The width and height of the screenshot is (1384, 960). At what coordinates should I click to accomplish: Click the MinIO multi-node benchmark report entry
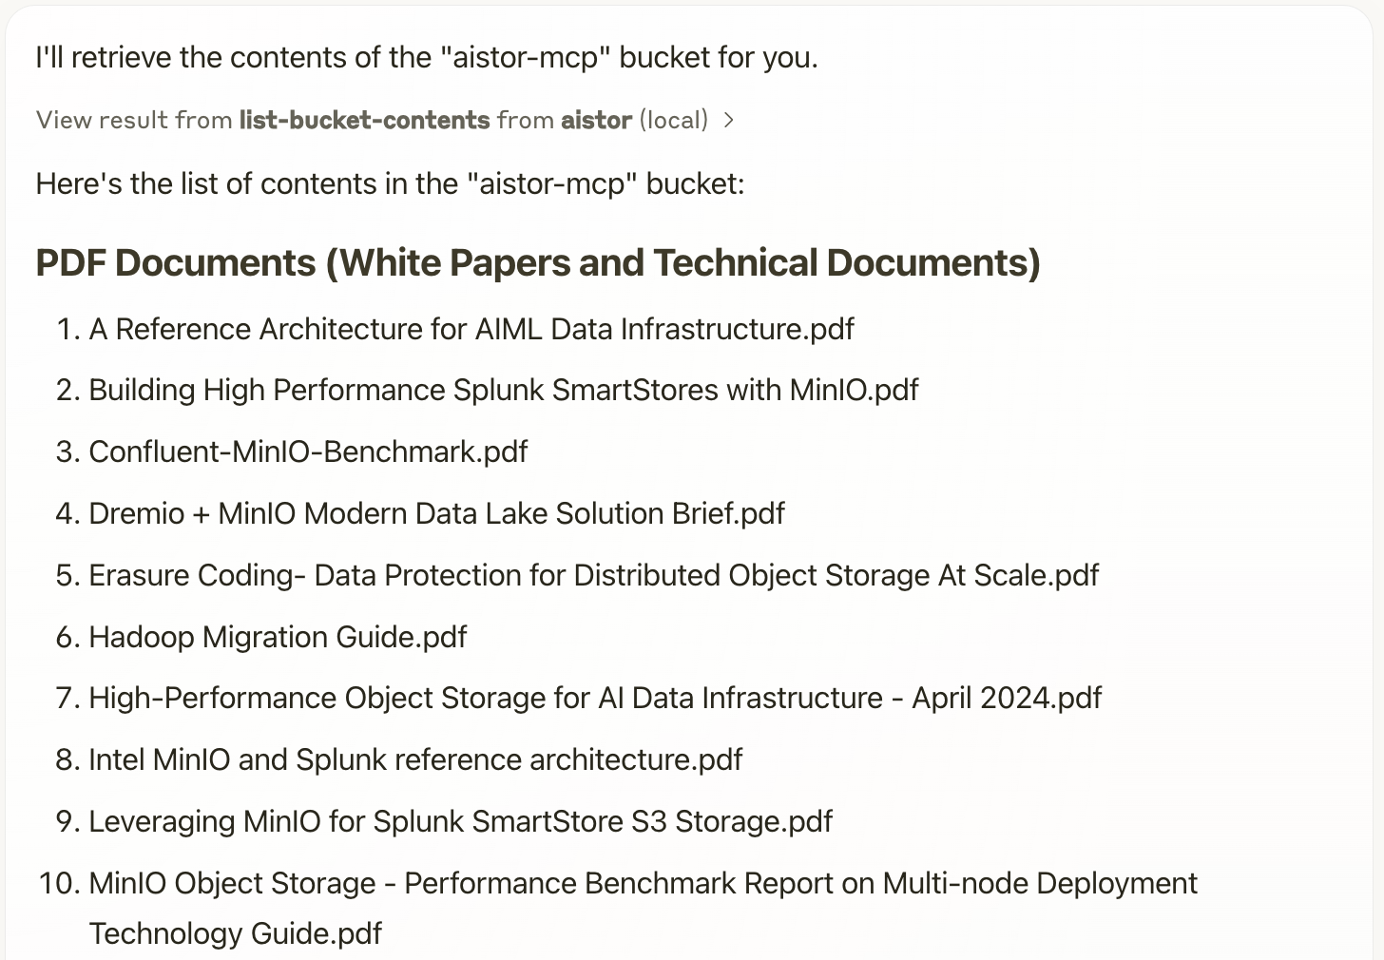643,883
